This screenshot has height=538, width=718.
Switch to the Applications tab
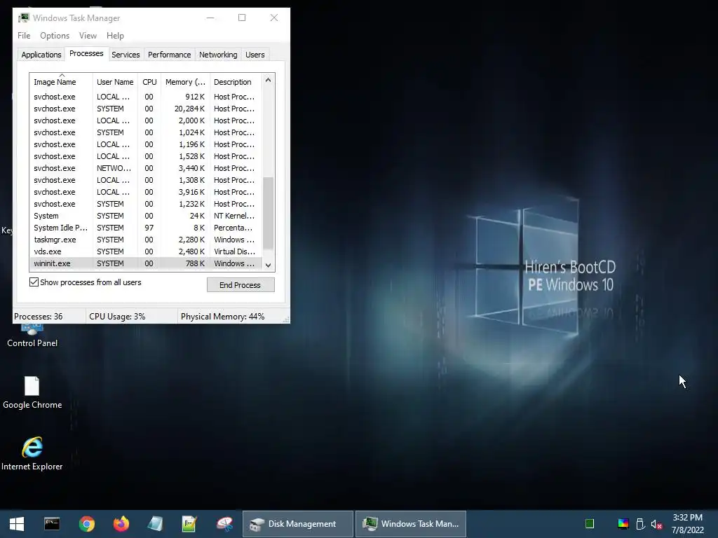click(x=41, y=55)
